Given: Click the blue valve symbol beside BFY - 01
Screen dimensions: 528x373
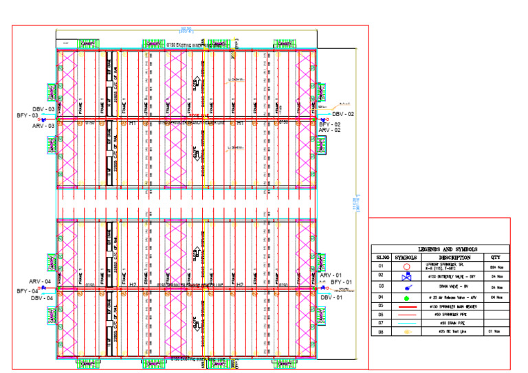Looking at the screenshot, I should (323, 288).
